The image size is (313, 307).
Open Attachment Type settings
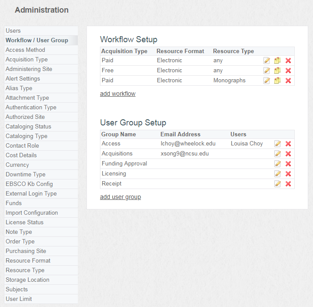pos(41,98)
